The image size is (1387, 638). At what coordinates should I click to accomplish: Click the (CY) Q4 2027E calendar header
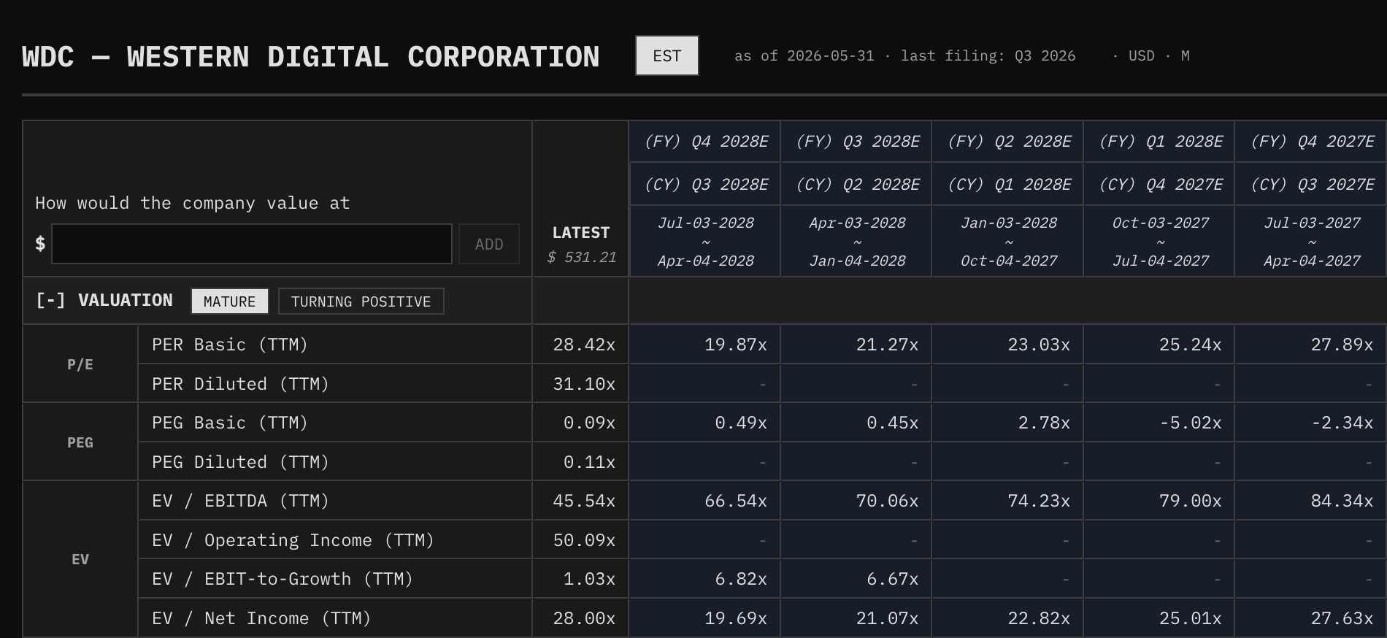tap(1160, 185)
